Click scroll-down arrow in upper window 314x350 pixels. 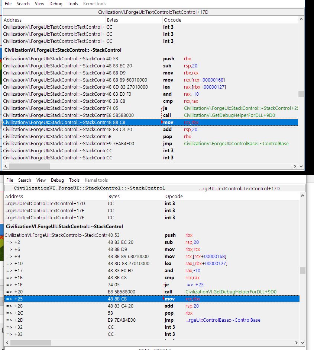click(x=301, y=166)
